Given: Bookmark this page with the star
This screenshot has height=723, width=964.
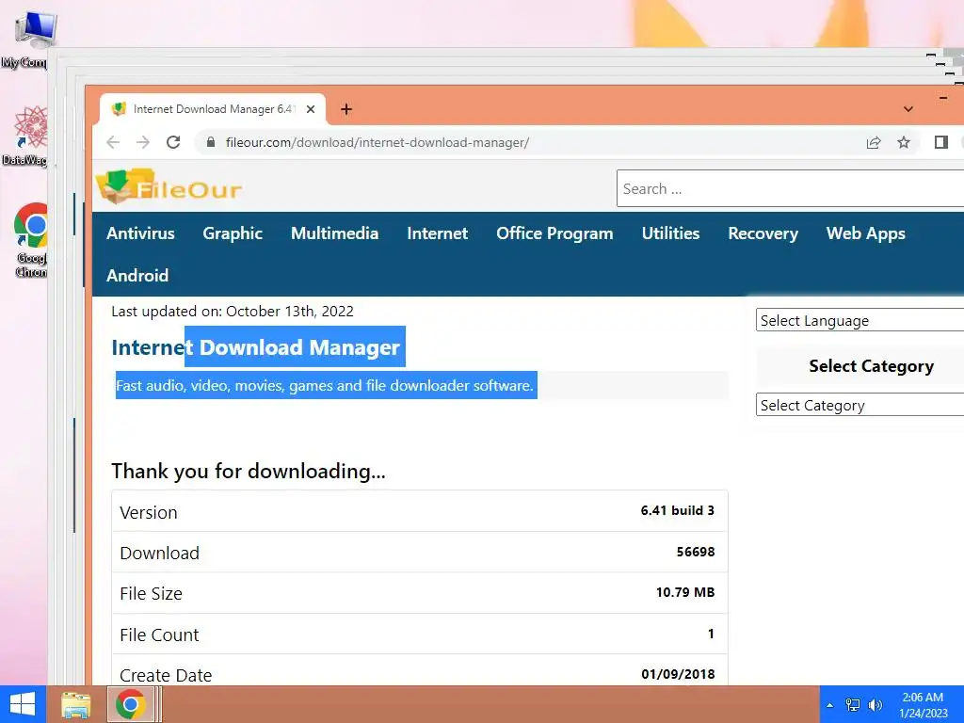Looking at the screenshot, I should click(x=903, y=143).
